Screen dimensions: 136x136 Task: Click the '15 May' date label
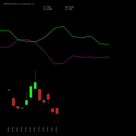pyautogui.click(x=43, y=129)
